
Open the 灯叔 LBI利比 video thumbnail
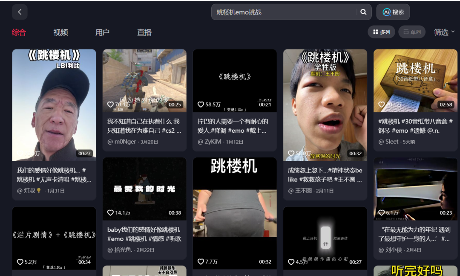(54, 105)
